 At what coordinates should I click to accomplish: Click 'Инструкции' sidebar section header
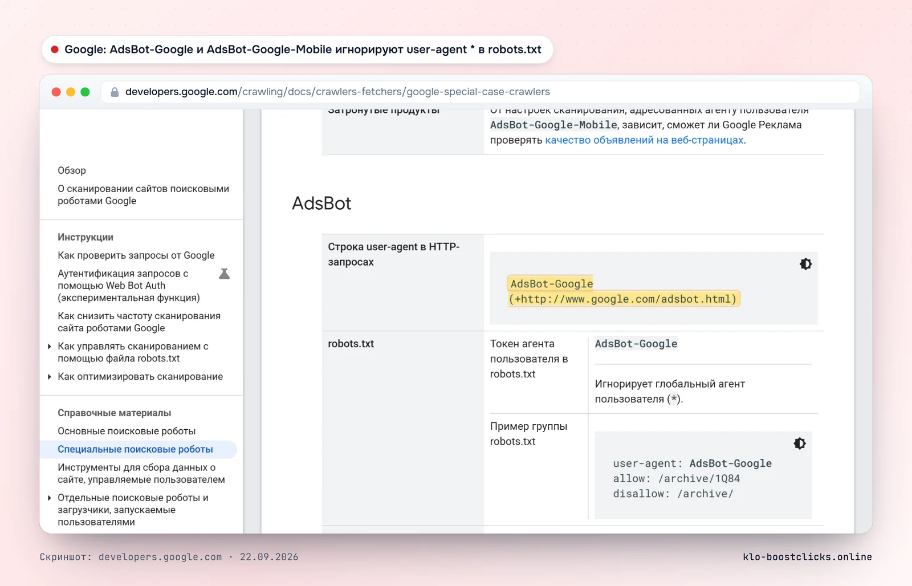[x=85, y=237]
